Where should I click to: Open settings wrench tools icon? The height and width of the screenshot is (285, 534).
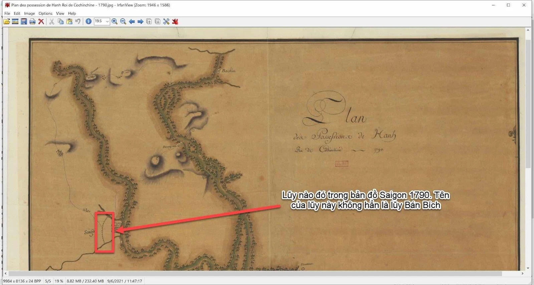point(166,21)
